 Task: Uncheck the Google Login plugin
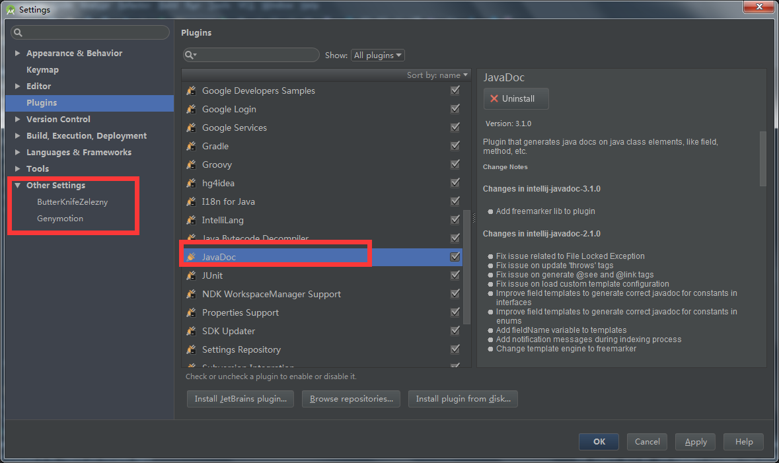[x=455, y=109]
